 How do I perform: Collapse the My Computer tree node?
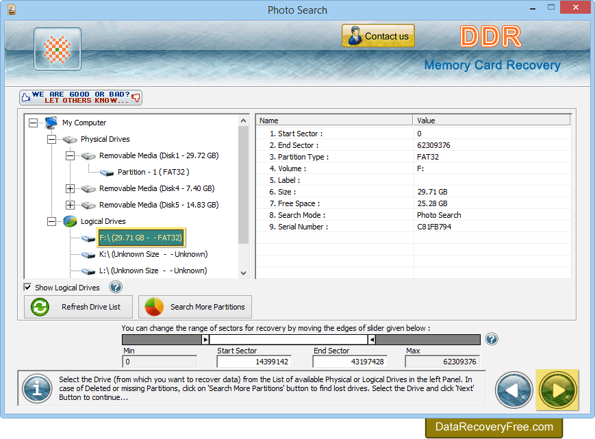click(x=34, y=123)
